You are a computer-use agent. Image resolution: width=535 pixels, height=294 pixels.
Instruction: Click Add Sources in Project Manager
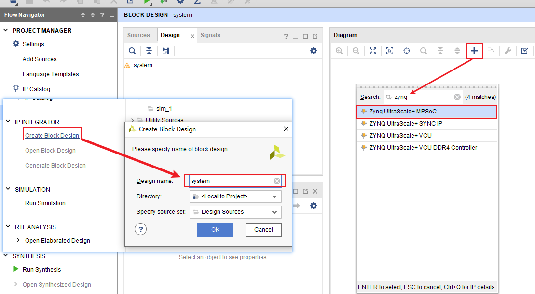40,59
